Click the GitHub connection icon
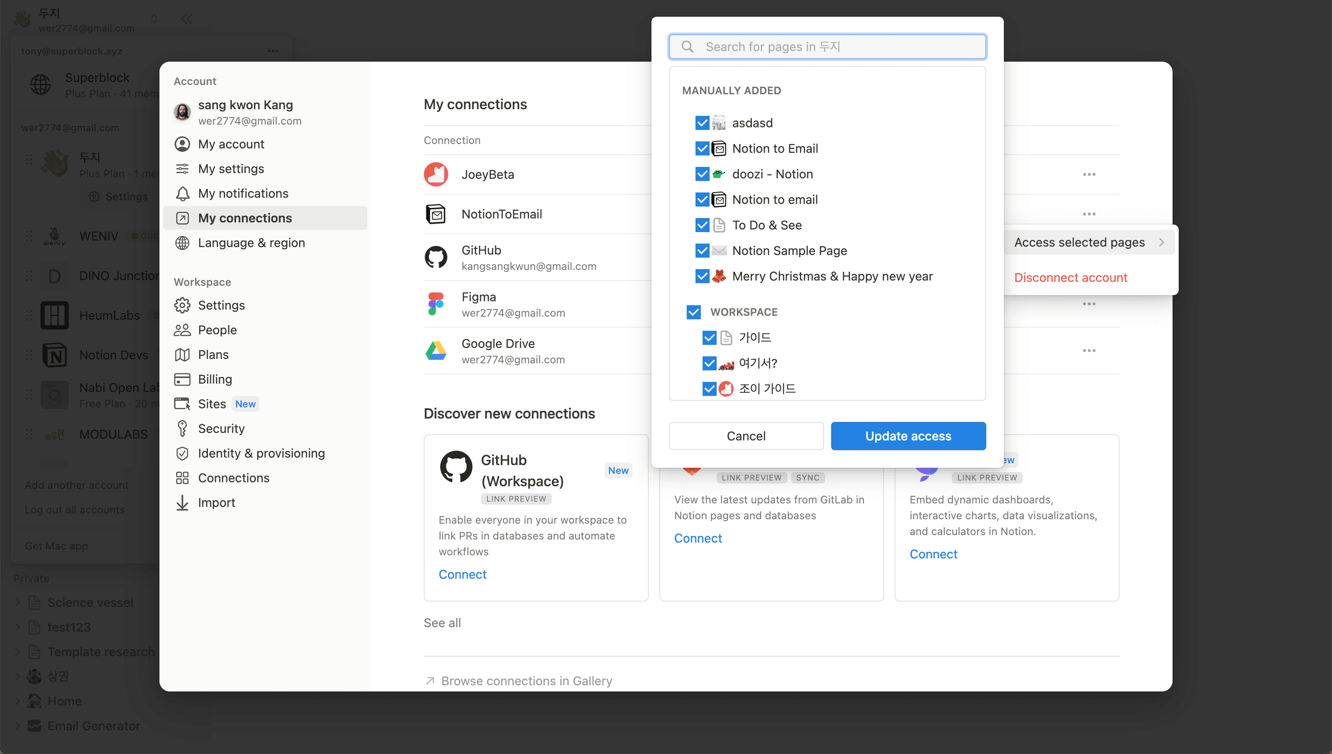 coord(436,257)
